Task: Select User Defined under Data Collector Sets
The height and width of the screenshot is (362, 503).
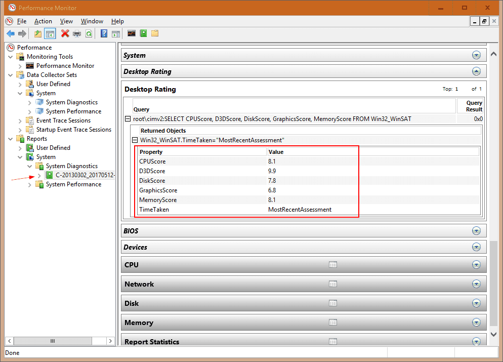Action: point(53,84)
